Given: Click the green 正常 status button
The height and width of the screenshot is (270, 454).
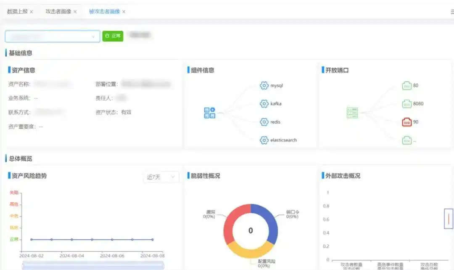Looking at the screenshot, I should (113, 36).
